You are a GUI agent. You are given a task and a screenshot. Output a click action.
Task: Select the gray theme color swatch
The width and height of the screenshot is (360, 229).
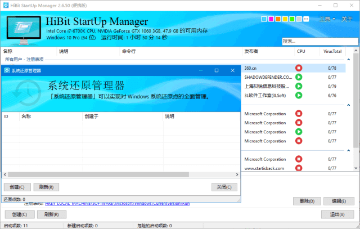pyautogui.click(x=299, y=19)
